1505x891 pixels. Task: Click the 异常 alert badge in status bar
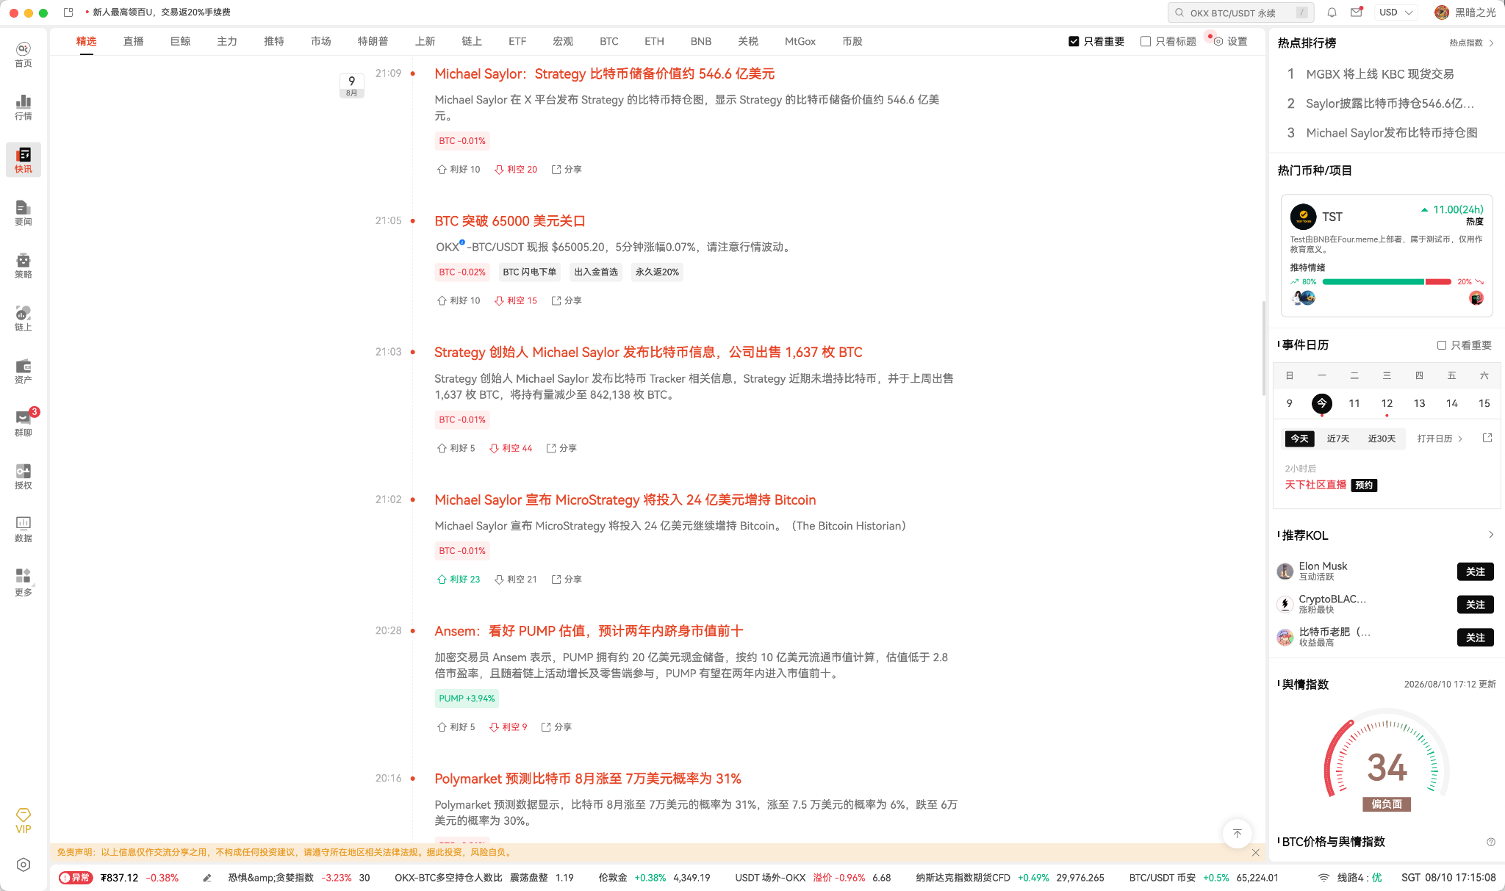76,878
